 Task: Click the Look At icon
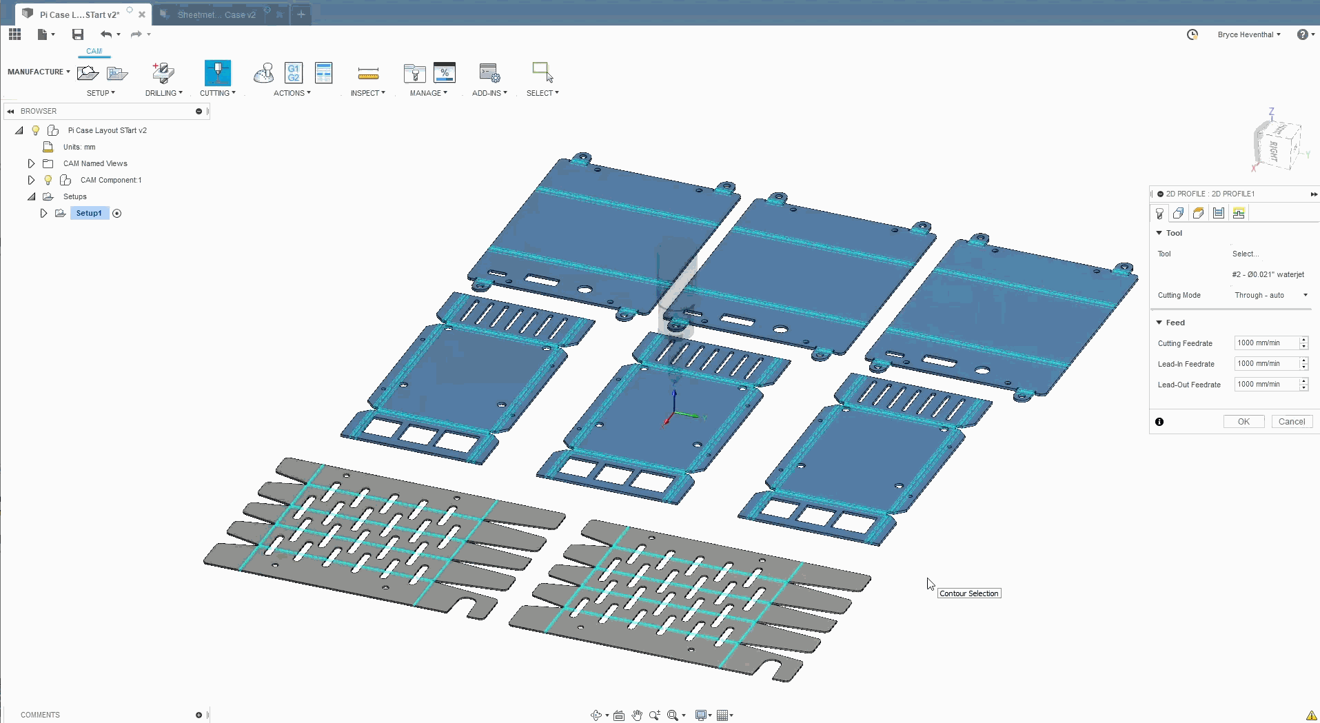619,715
